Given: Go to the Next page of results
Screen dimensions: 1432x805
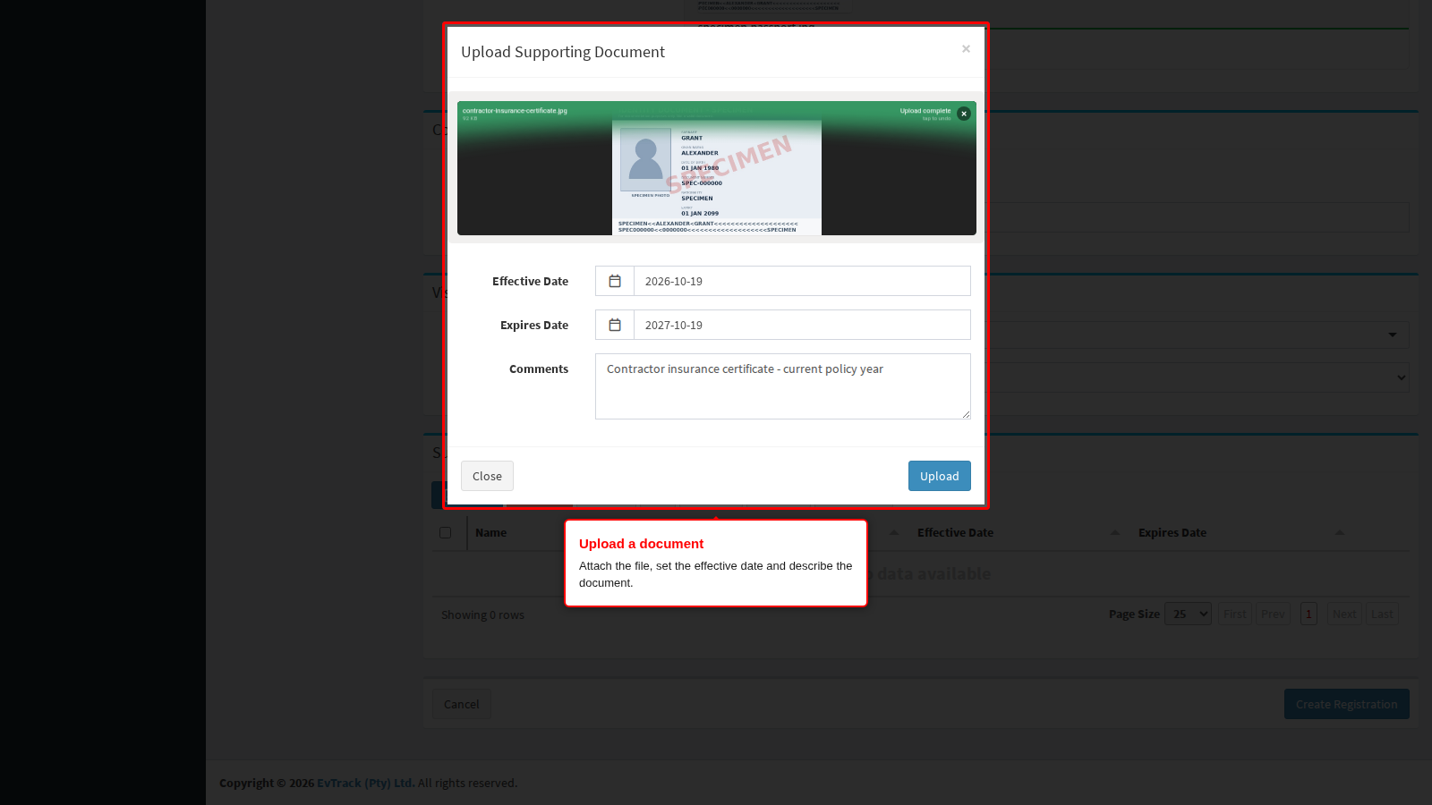Looking at the screenshot, I should (x=1344, y=614).
